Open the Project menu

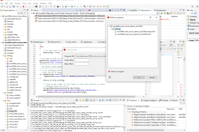[18, 3]
